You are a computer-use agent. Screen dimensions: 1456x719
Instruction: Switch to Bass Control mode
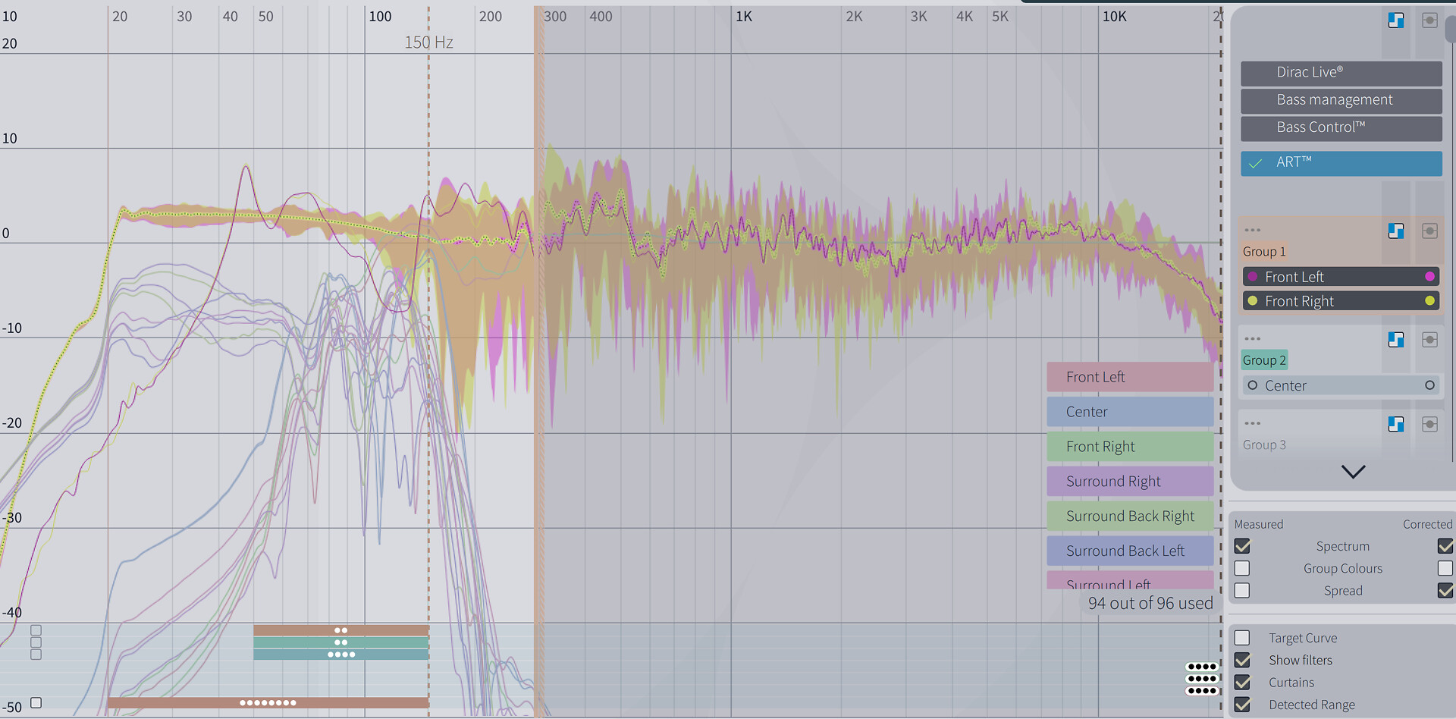click(1341, 127)
